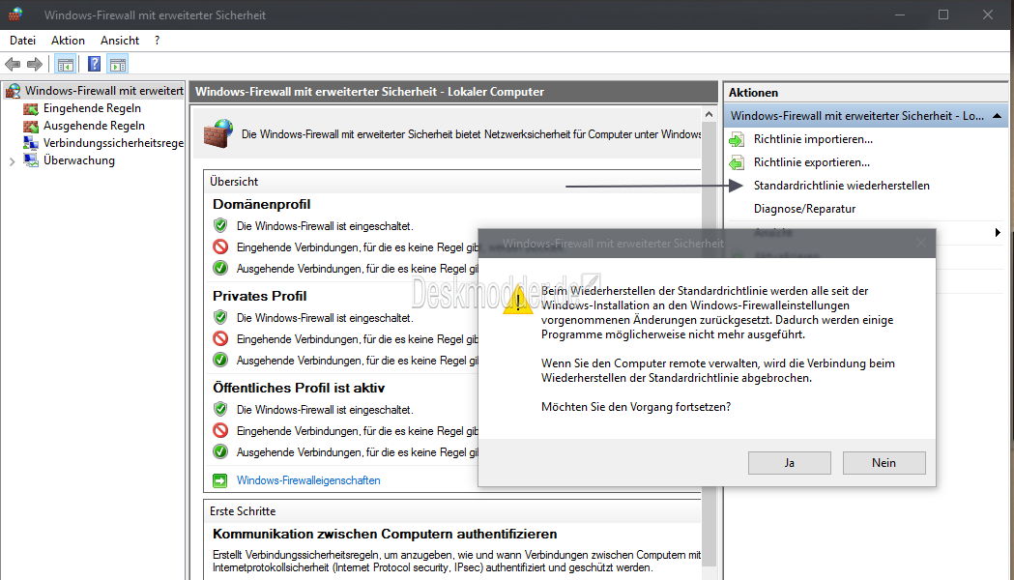
Task: Open the Ansicht submenu arrow in Aktionen
Action: (x=998, y=232)
